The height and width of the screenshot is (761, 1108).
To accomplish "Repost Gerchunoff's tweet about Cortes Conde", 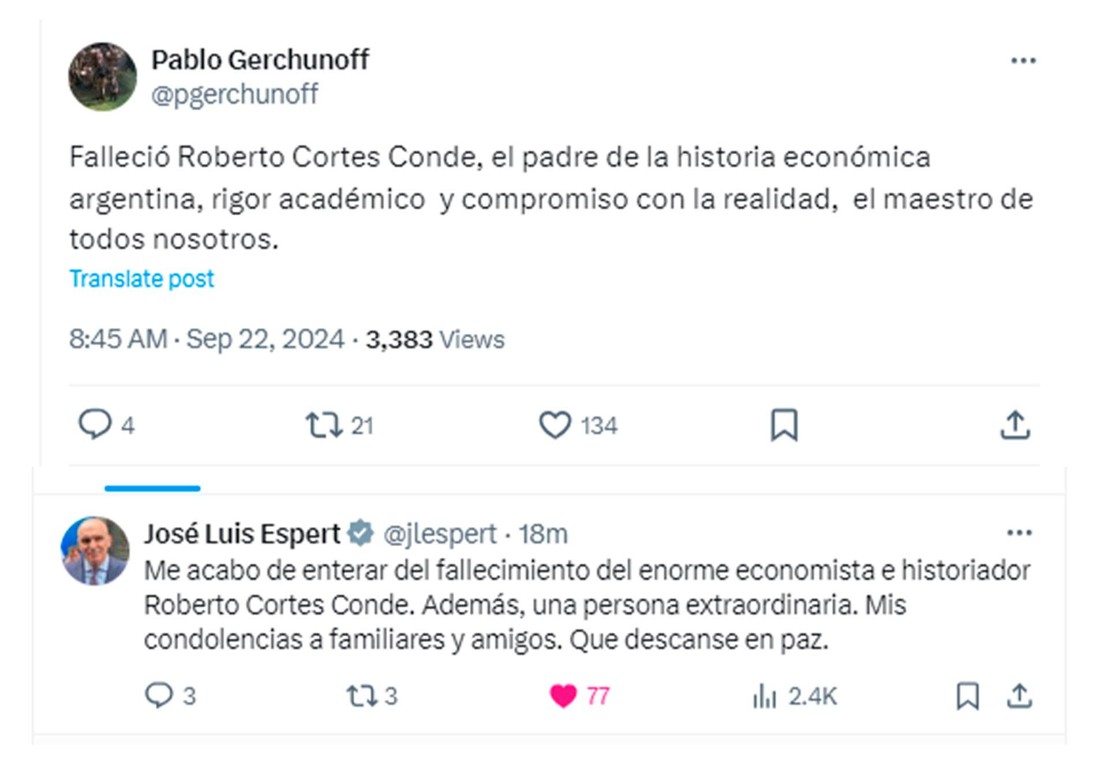I will 323,425.
